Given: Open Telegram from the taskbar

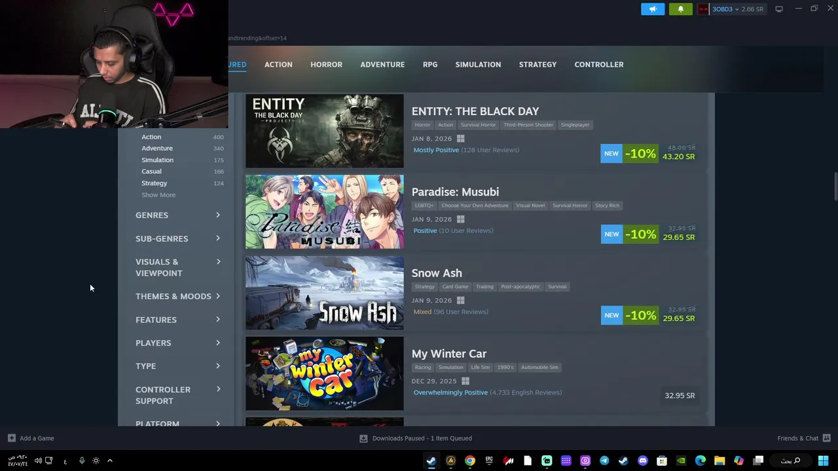Looking at the screenshot, I should coord(604,461).
